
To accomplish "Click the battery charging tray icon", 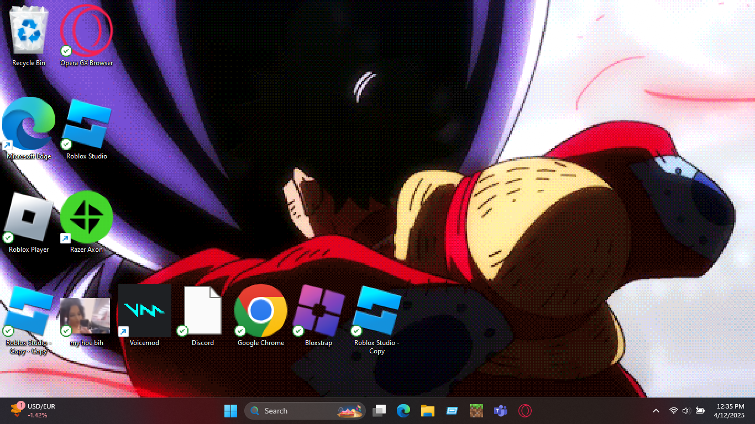I will (x=700, y=411).
